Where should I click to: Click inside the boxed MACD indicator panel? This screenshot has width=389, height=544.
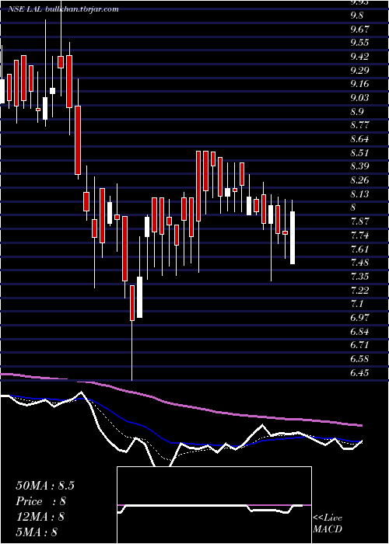pos(214,505)
